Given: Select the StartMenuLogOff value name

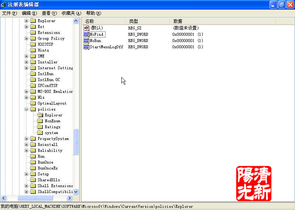Looking at the screenshot, I should [x=106, y=47].
